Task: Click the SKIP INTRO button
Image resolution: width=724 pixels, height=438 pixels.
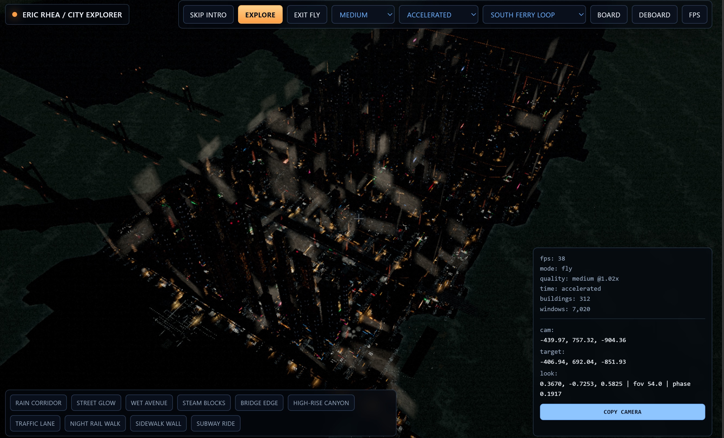Action: pos(208,15)
